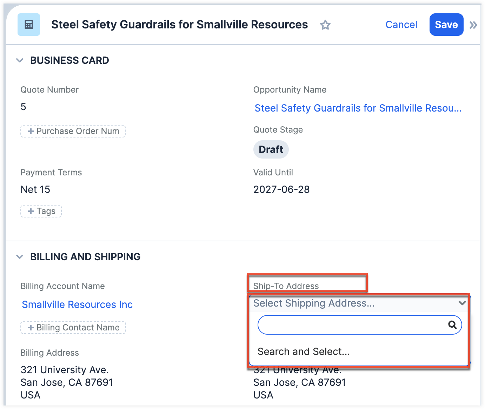Focus the shipping address search field
The height and width of the screenshot is (409, 485).
click(x=359, y=325)
